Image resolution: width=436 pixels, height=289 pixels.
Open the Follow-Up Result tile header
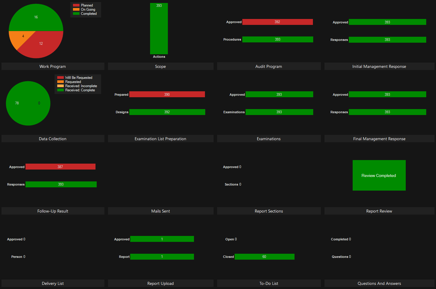pyautogui.click(x=53, y=211)
